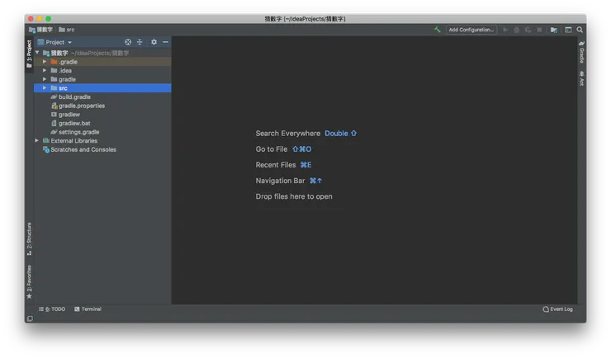Click the yellow minimize window button
This screenshot has height=358, width=611.
coord(40,19)
